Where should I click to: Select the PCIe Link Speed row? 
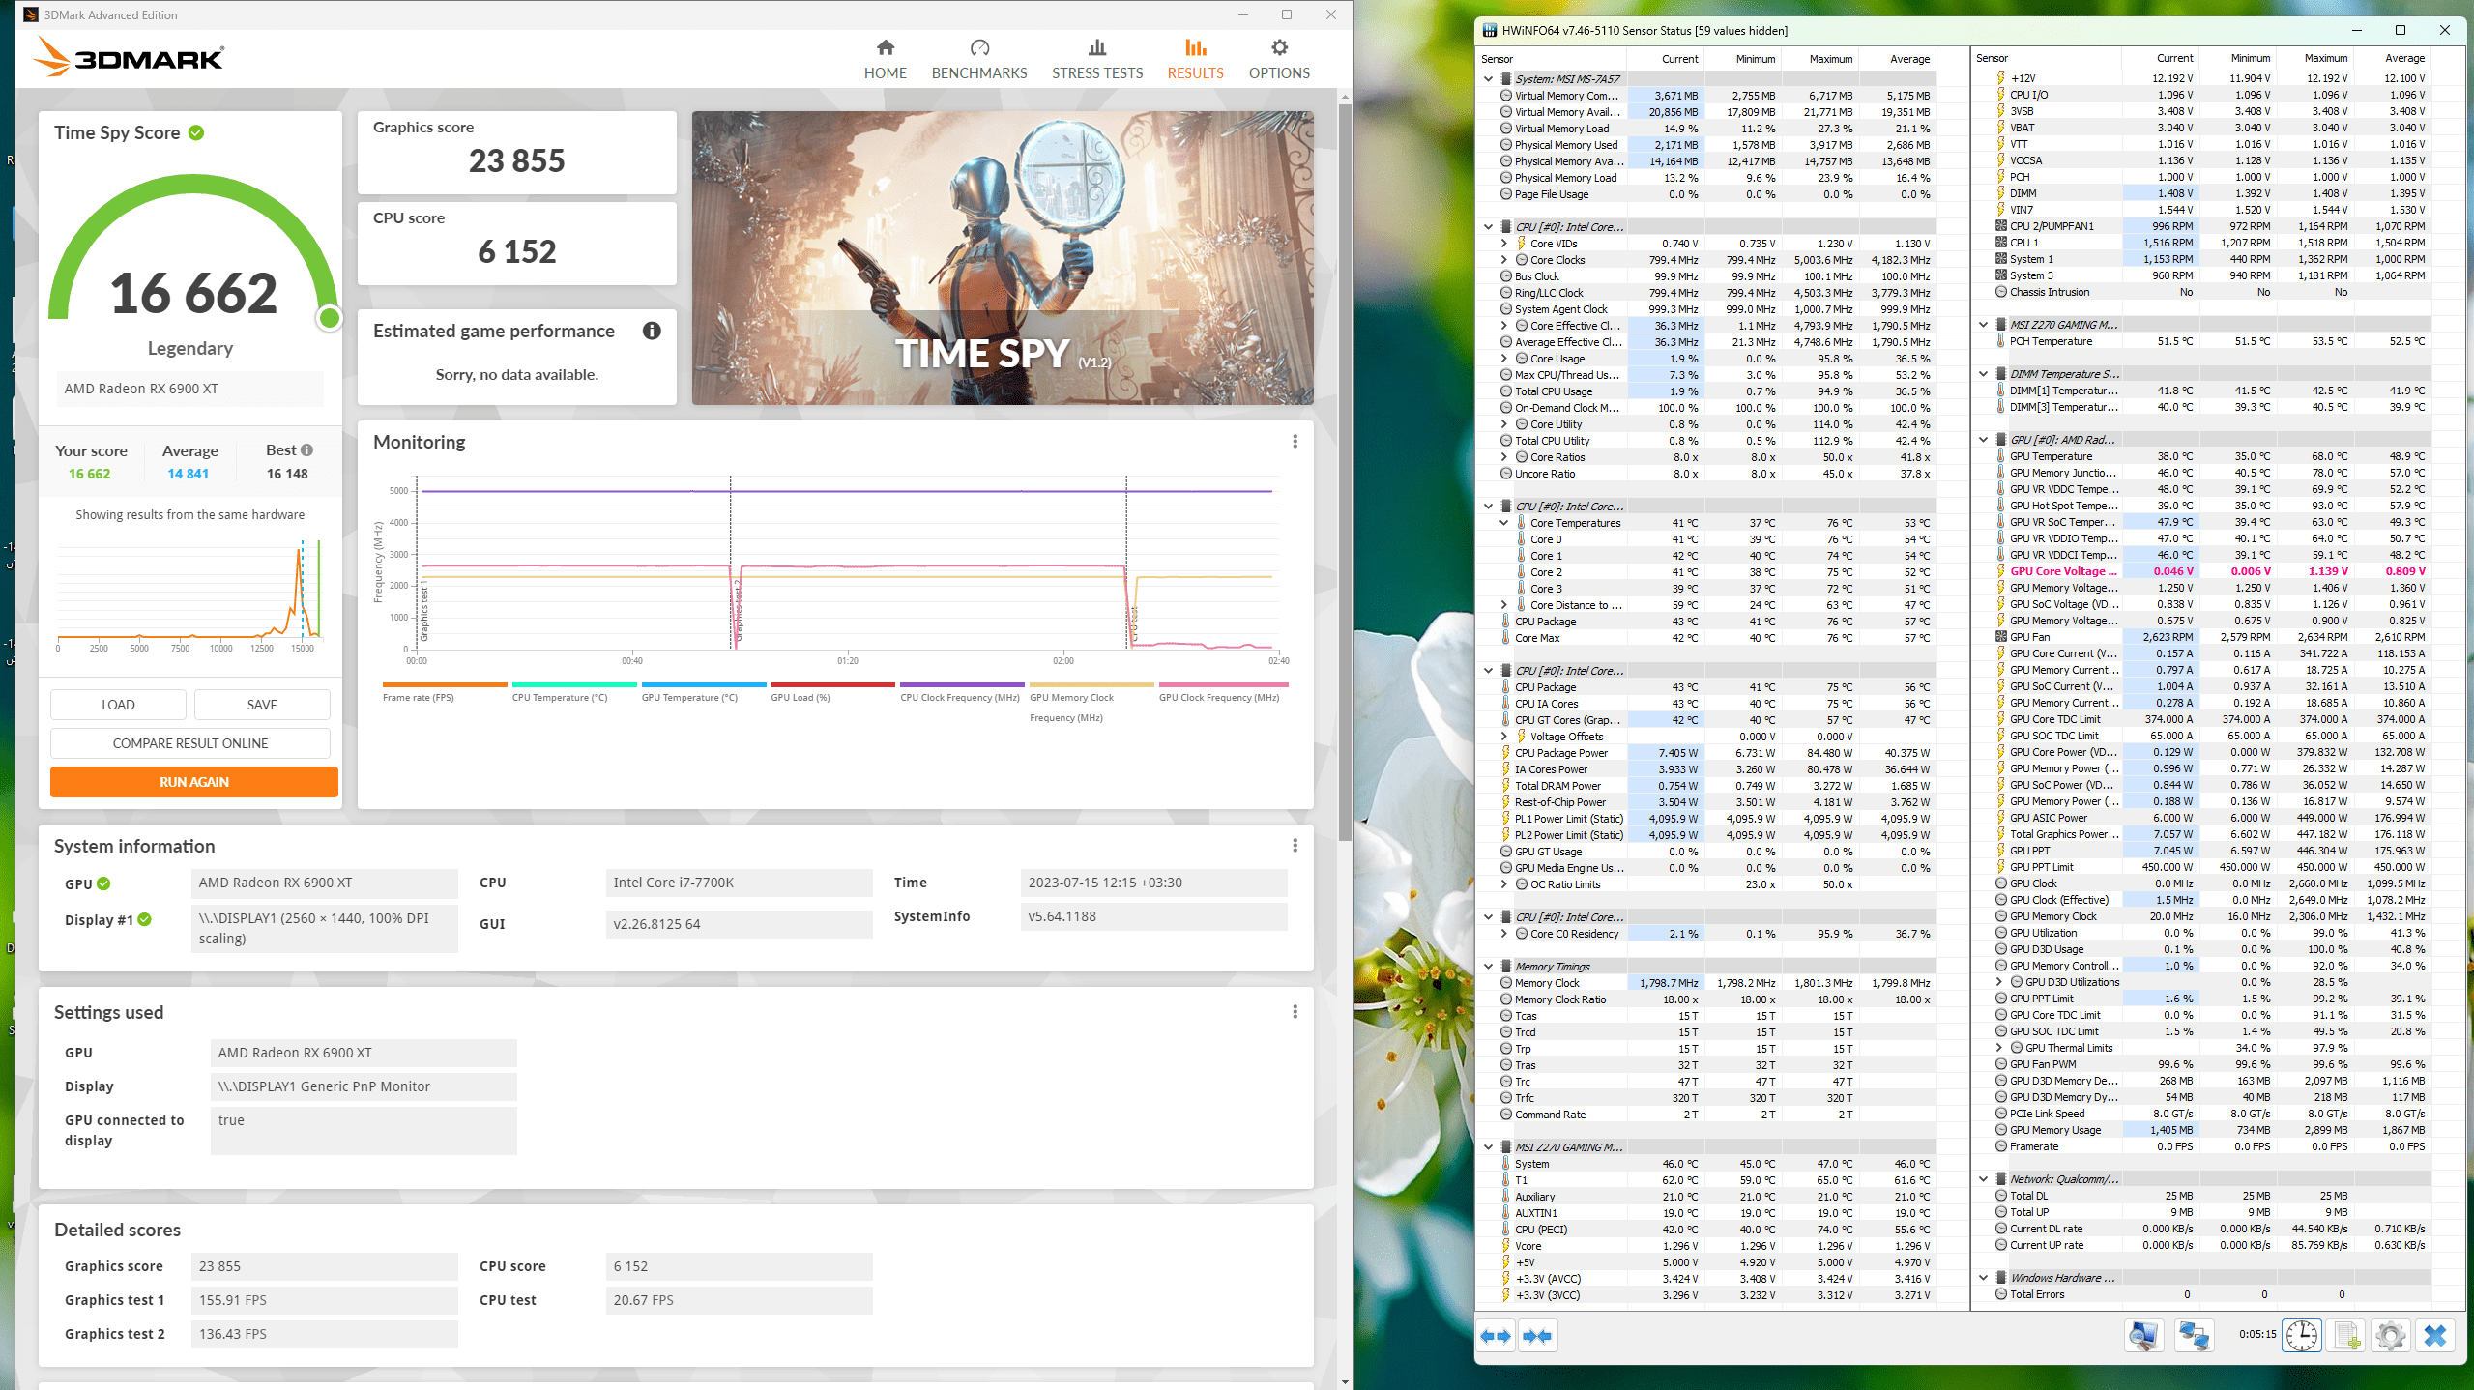2213,1114
